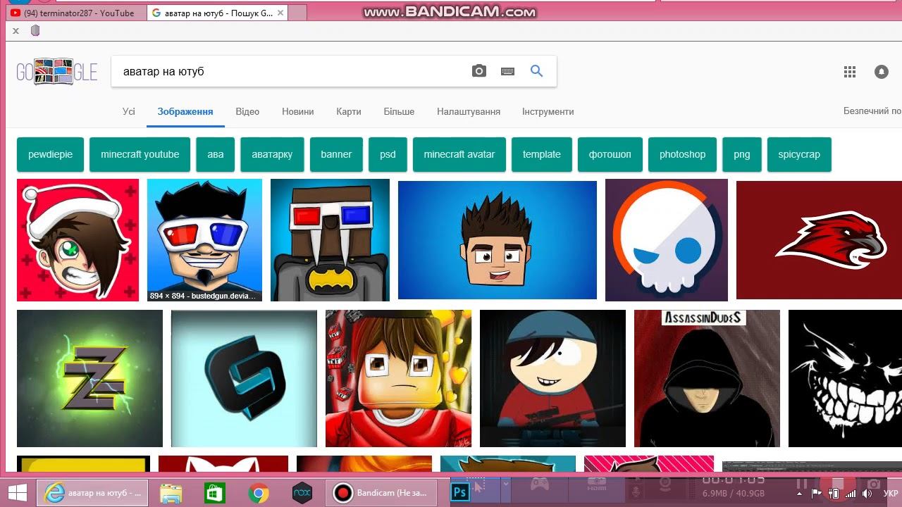902x507 pixels.
Task: Open File Explorer from taskbar
Action: coord(171,493)
